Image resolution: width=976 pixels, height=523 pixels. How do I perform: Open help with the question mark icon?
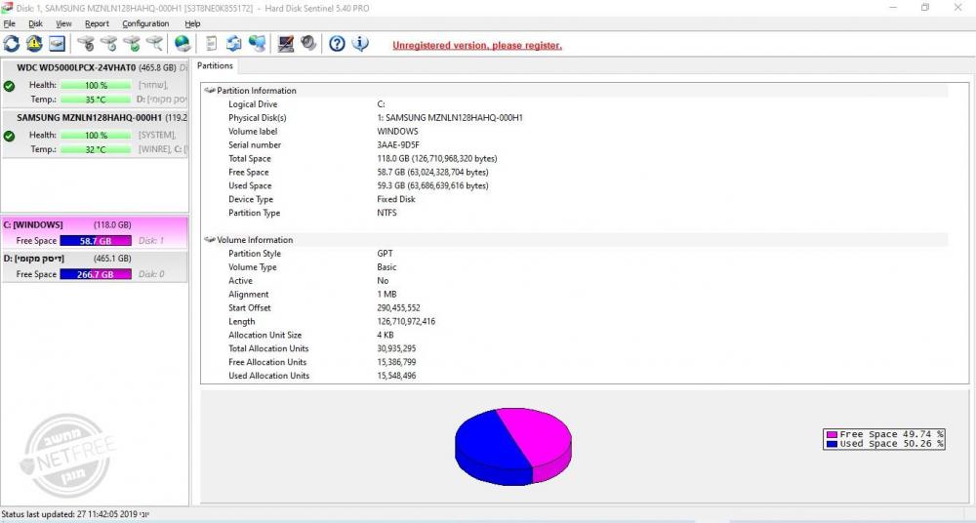(x=337, y=44)
